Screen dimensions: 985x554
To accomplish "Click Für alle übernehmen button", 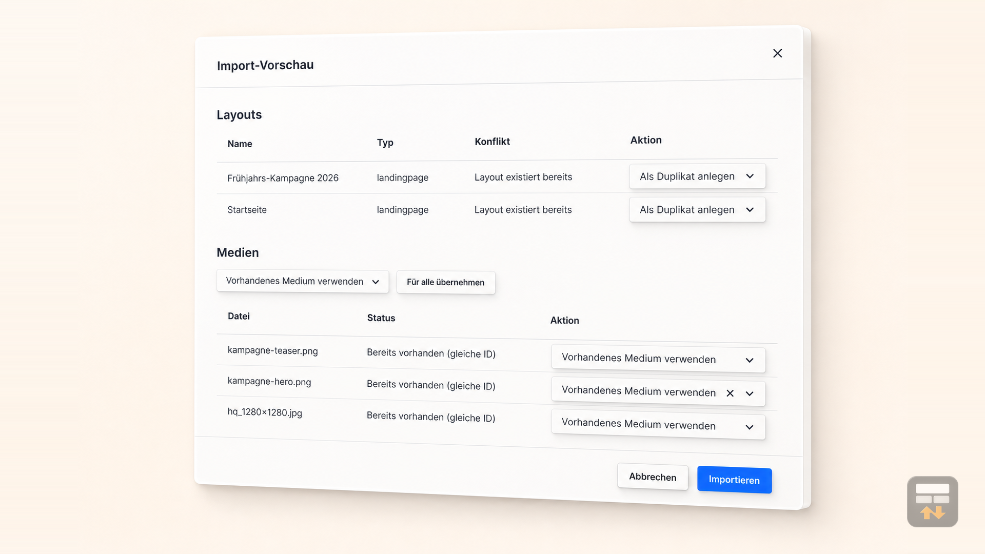I will pos(446,282).
